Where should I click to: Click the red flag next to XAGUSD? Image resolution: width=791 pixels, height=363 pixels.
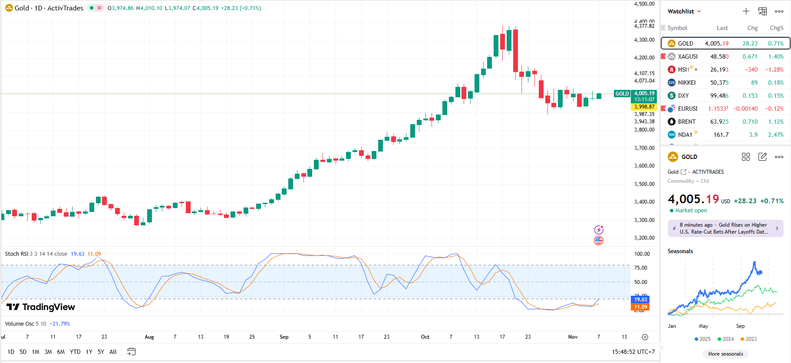663,56
